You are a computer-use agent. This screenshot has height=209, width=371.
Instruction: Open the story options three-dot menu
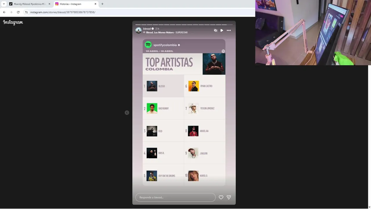[229, 30]
